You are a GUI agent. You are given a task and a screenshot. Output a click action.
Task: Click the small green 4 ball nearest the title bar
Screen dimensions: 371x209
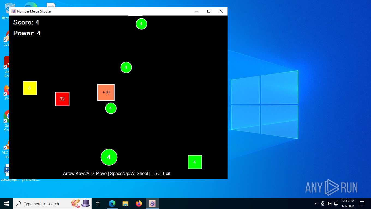[x=141, y=24]
